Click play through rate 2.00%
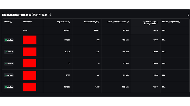This screenshot has width=190, height=106. tap(156, 52)
